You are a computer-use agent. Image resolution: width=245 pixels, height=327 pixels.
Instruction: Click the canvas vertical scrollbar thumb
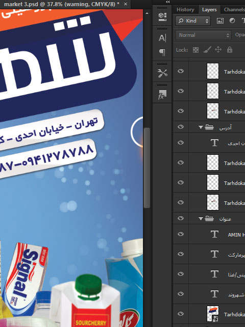147,168
